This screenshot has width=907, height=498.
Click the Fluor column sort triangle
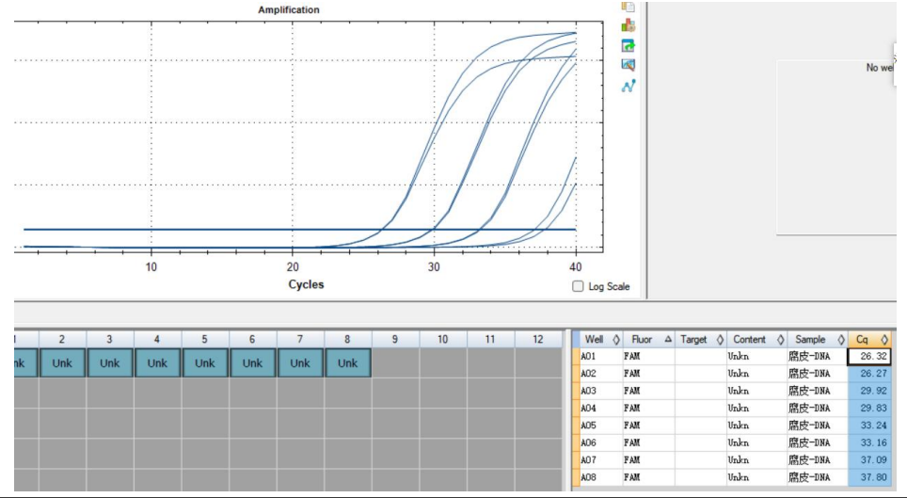pos(668,339)
